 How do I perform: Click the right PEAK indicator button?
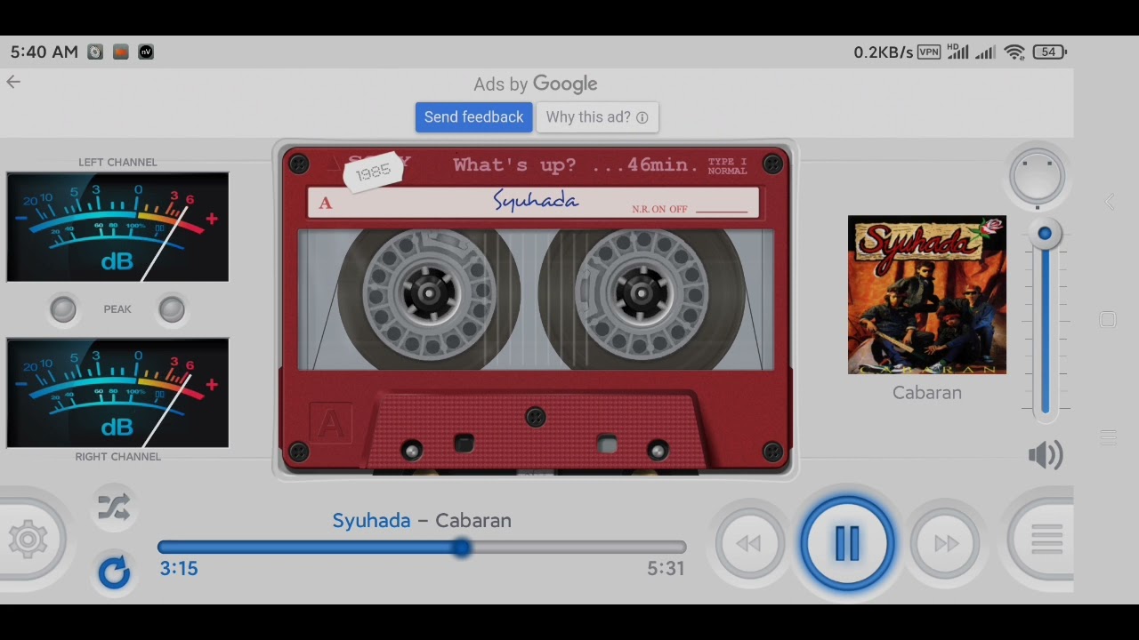172,309
